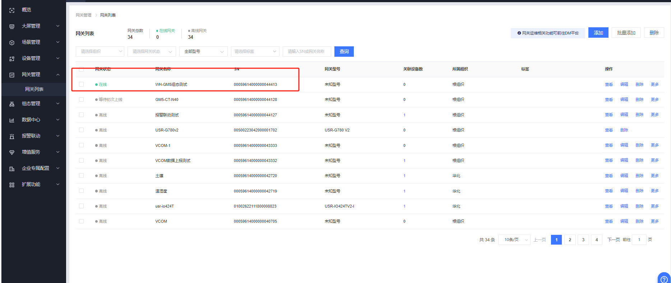Check the box for WH-GM5组态测试 row
The image size is (671, 283).
[82, 84]
